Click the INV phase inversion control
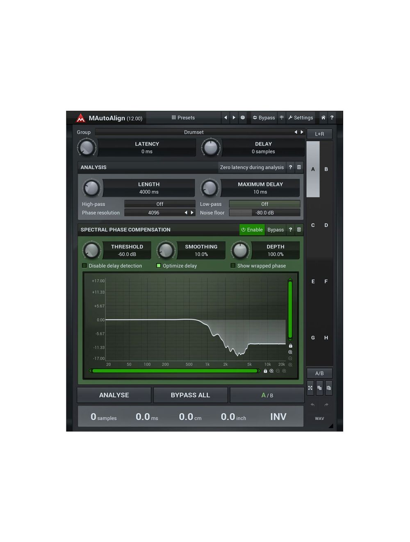Screen dimensions: 410x542 (x=278, y=417)
